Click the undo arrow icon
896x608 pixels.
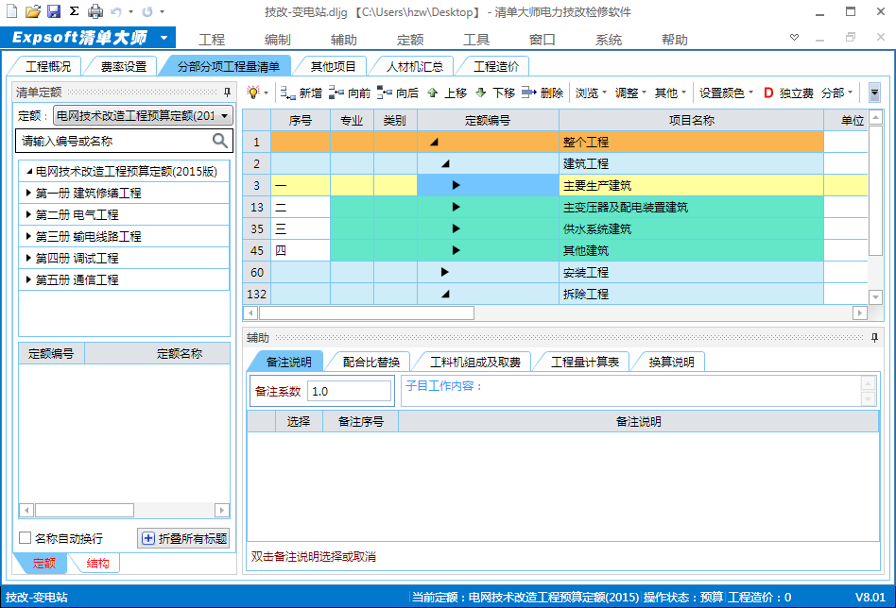116,11
